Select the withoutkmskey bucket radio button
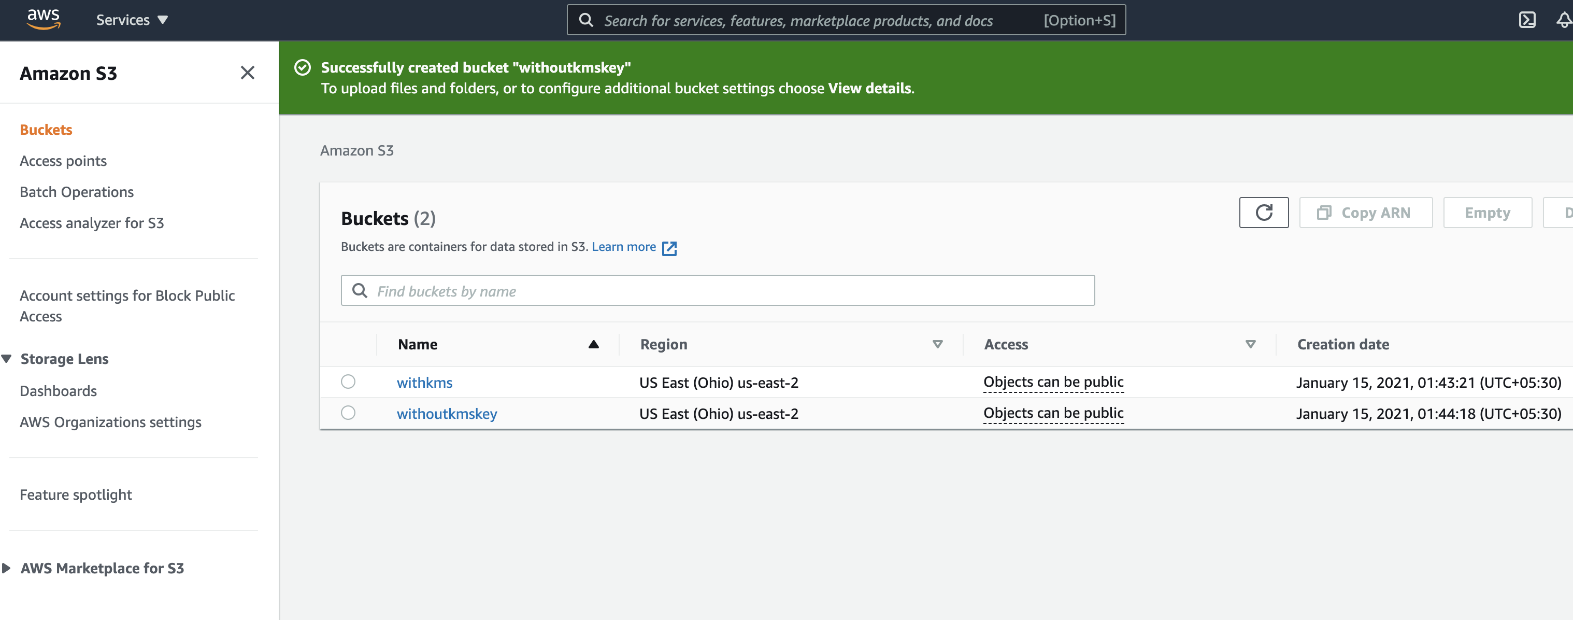 tap(348, 413)
